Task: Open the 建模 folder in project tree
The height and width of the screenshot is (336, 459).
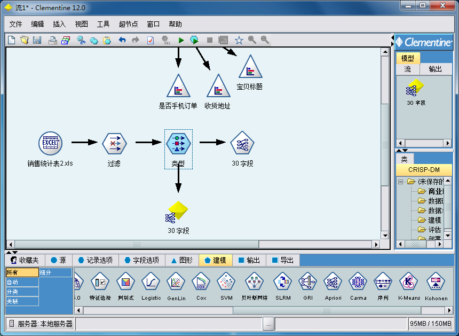Action: tap(429, 220)
